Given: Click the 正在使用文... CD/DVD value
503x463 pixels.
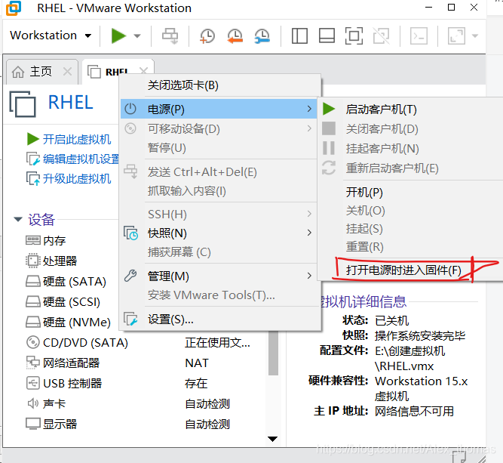Looking at the screenshot, I should point(217,342).
